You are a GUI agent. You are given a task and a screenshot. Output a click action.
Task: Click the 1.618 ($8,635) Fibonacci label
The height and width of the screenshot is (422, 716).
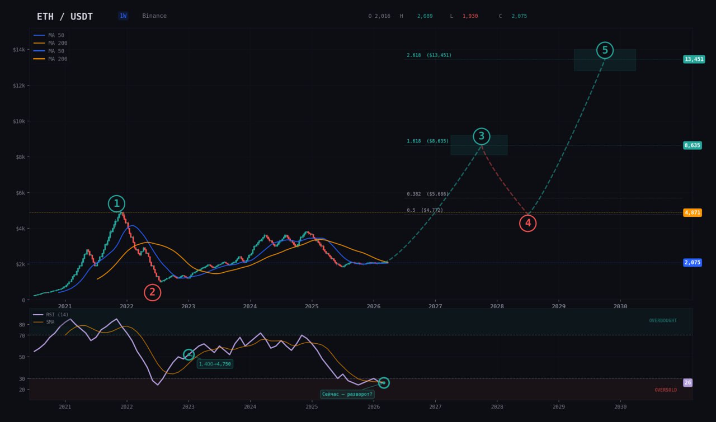(x=428, y=141)
